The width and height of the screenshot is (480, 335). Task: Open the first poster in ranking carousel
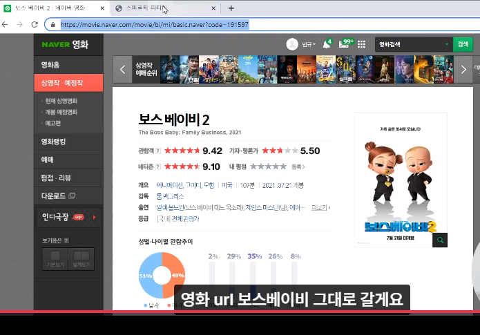click(170, 70)
